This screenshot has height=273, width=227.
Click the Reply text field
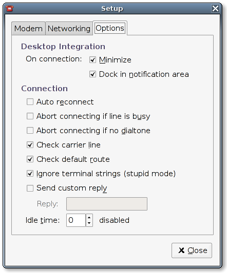pos(107,204)
